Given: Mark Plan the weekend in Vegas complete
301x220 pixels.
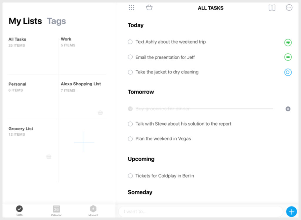Looking at the screenshot, I should [x=130, y=139].
